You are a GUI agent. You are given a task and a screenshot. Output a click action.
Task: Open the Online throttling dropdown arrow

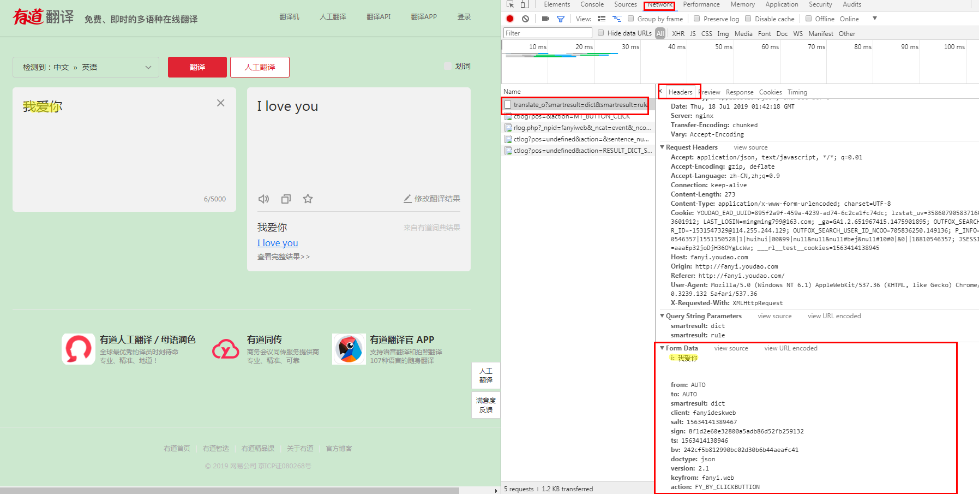[x=875, y=19]
